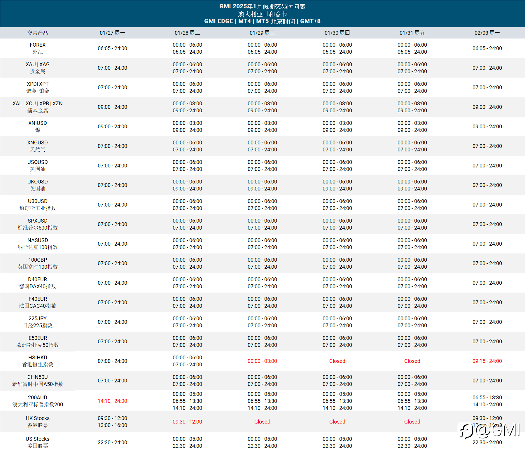
Task: Click the U30USD 道琼斯工业指数 label
Action: [x=38, y=205]
